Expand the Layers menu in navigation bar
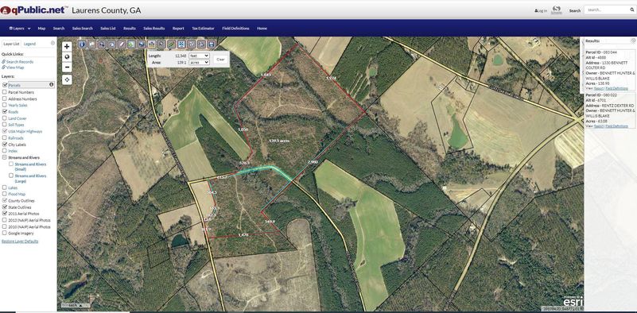The width and height of the screenshot is (637, 313). tap(20, 29)
